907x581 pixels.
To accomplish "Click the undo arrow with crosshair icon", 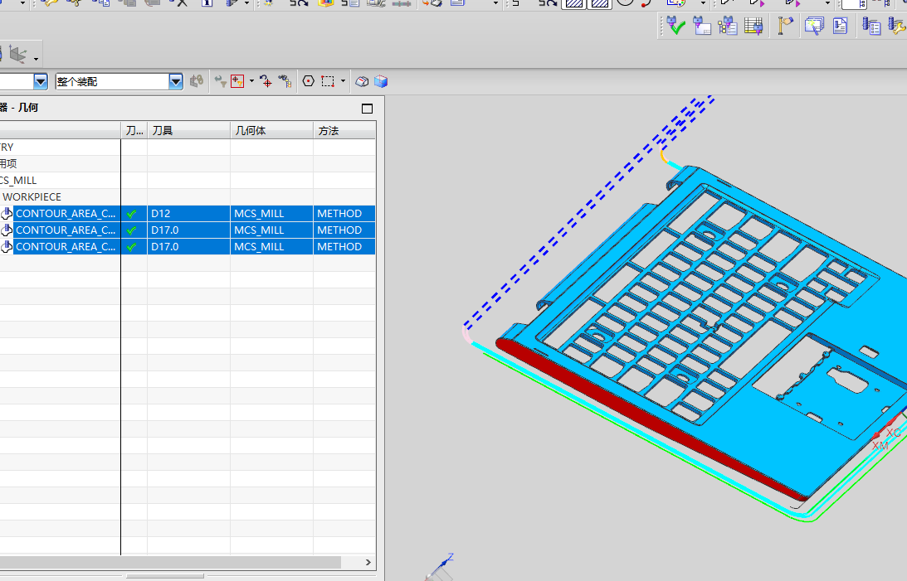I will (x=266, y=81).
